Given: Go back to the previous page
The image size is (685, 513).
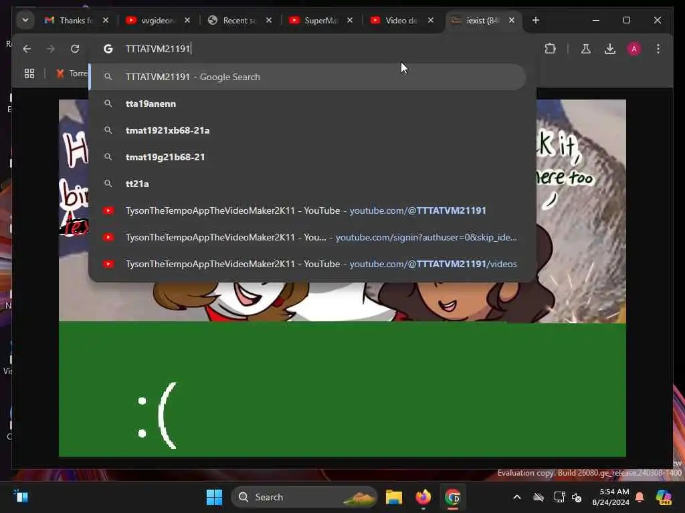Looking at the screenshot, I should [x=27, y=49].
